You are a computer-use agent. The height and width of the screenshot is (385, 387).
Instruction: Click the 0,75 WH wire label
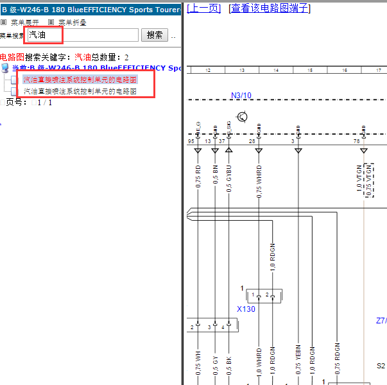[x=198, y=363]
